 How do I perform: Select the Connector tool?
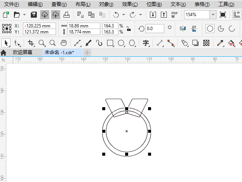pyautogui.click(x=171, y=43)
